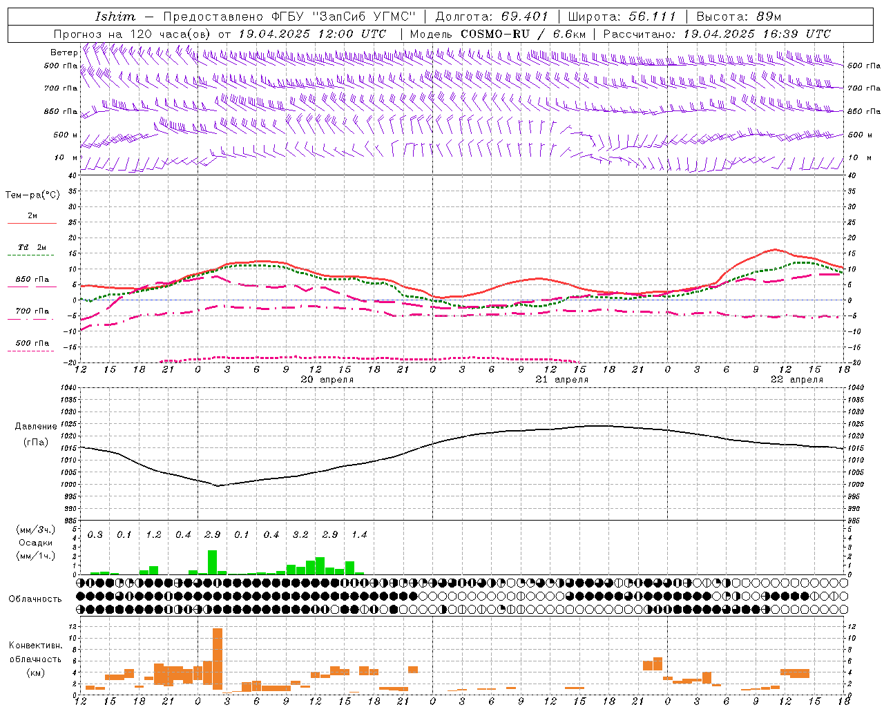Select the longitude value "Долгота: 69.401"

click(492, 17)
